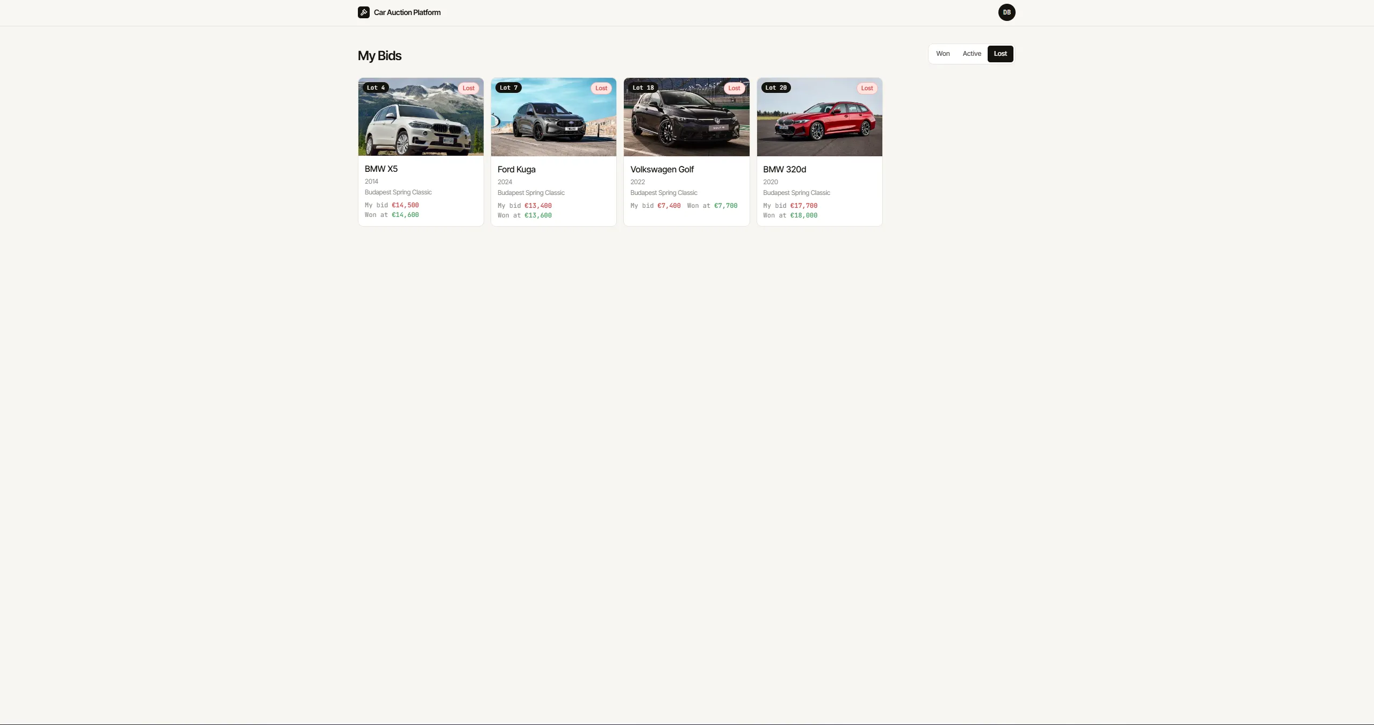
Task: Open the Volkswagen Golf title
Action: (662, 169)
